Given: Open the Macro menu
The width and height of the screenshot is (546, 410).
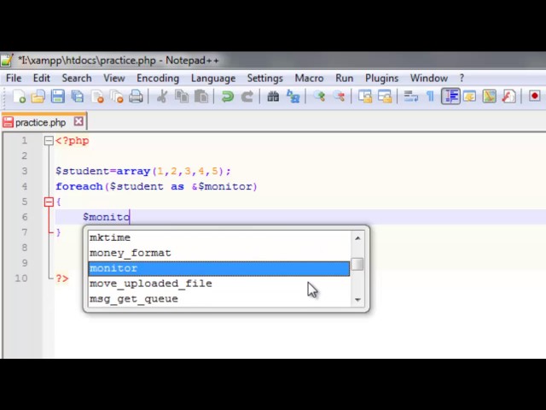Looking at the screenshot, I should (x=309, y=78).
